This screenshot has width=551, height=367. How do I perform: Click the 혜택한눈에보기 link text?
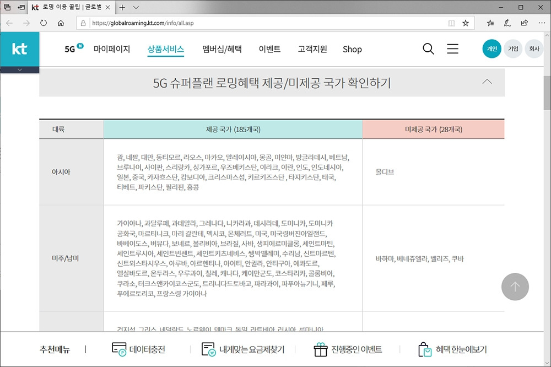pos(461,349)
